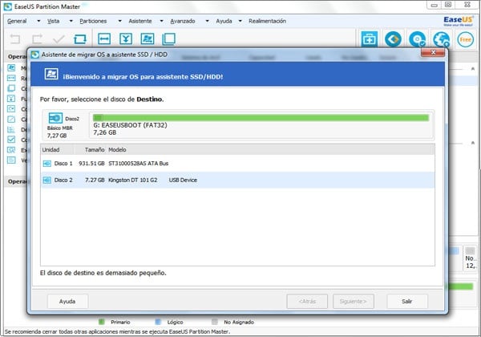Close the migrate OS wizard dialog
Viewport: 481px width, 337px height.
pyautogui.click(x=433, y=52)
